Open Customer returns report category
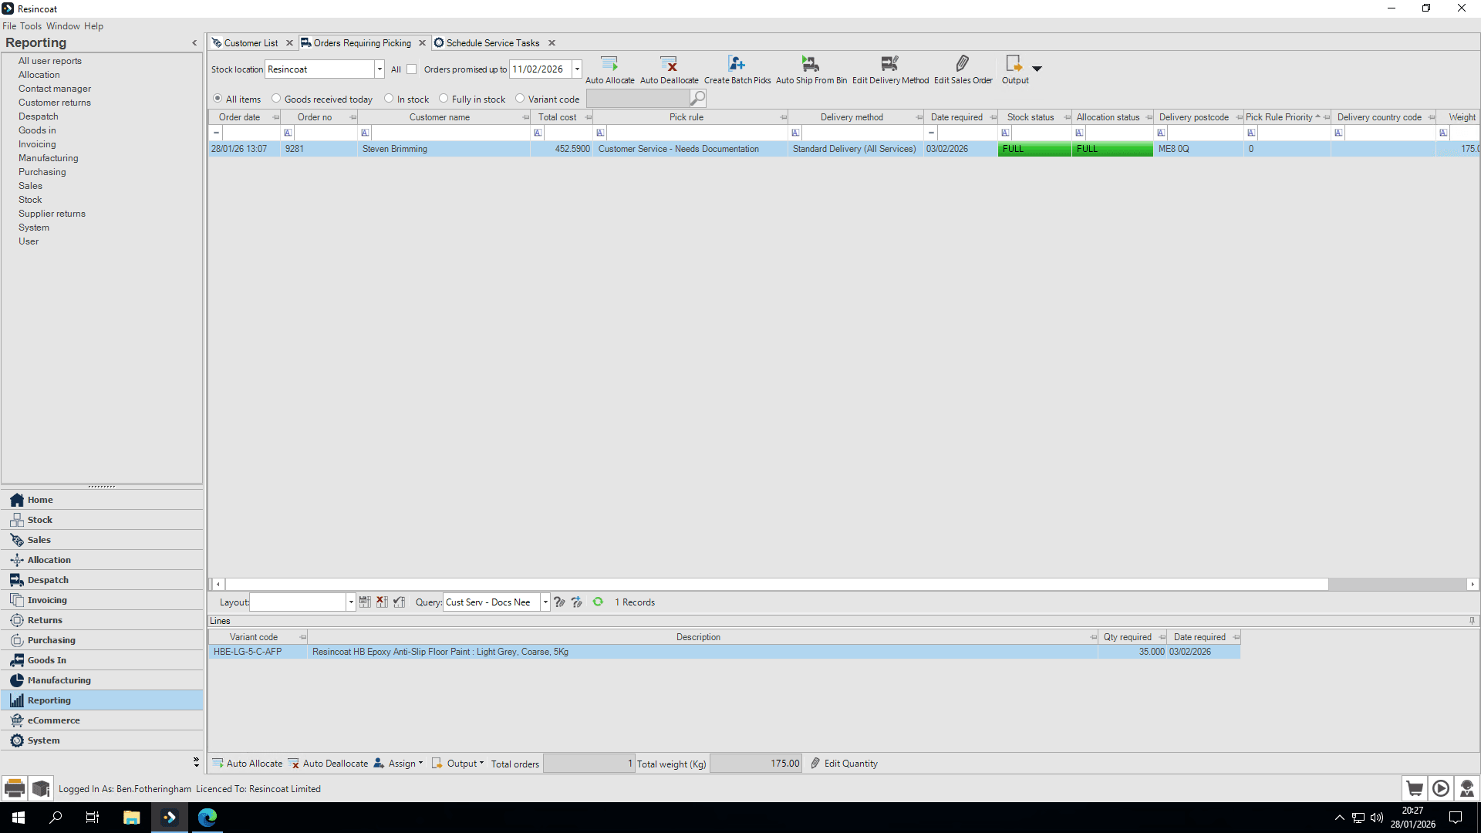1481x833 pixels. tap(55, 103)
